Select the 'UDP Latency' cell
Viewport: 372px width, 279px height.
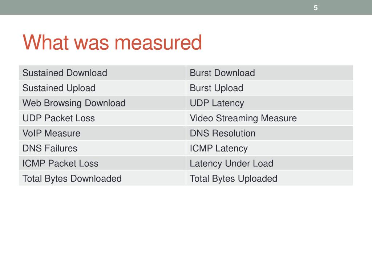270,103
